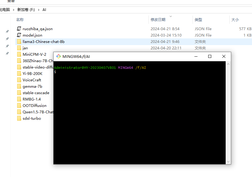Maximize the MINGW64 terminal window

tap(210, 56)
